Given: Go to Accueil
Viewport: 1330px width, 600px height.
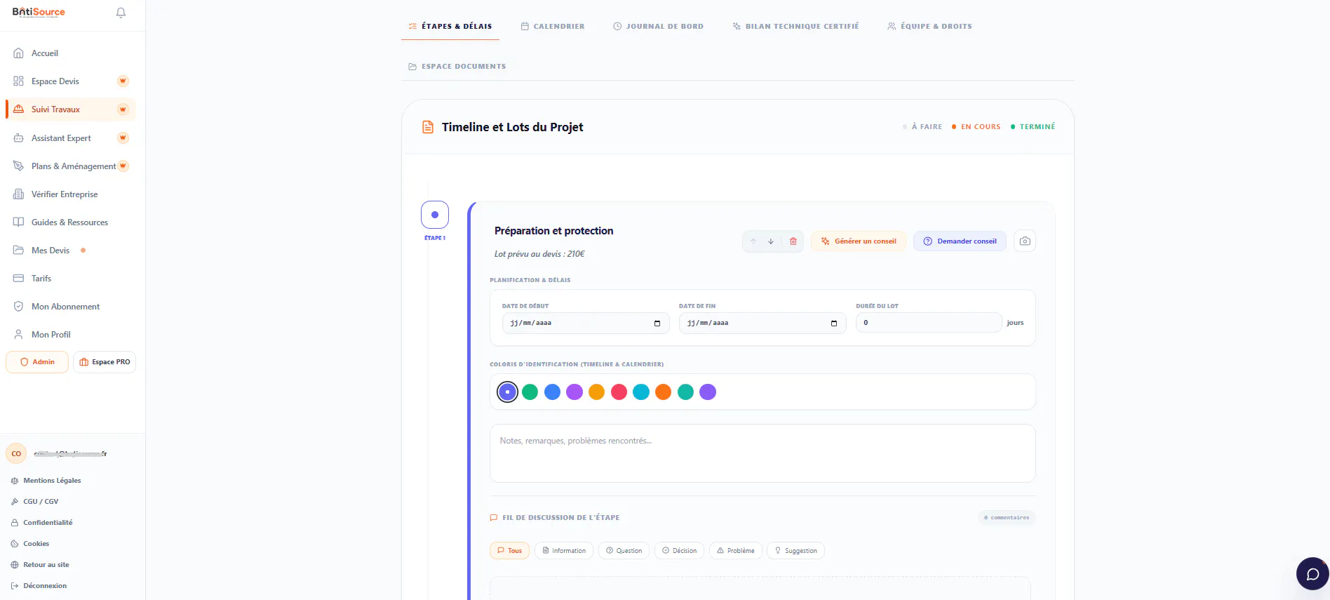Looking at the screenshot, I should point(70,53).
